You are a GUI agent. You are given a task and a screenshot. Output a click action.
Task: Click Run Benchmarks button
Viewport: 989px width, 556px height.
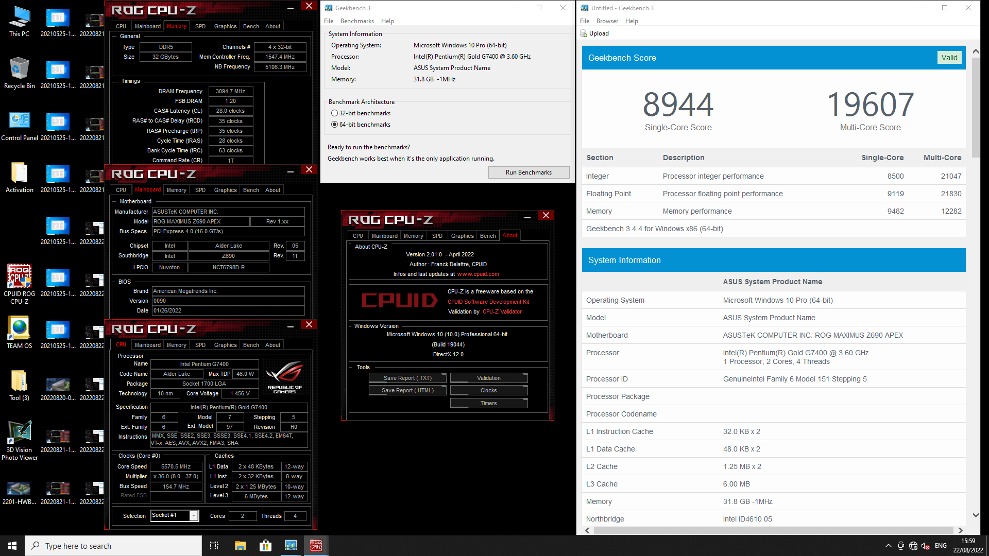tap(528, 172)
